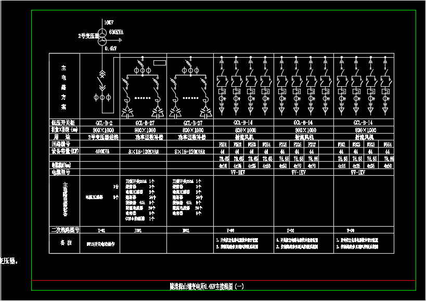426x301 pixels.
Task: Select the J001 drawing number cell
Action: (x=138, y=231)
